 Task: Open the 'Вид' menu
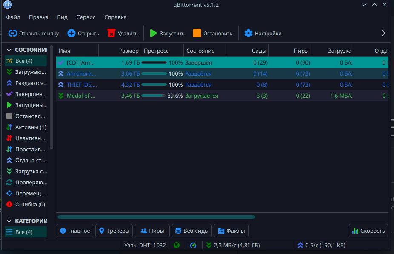[x=62, y=17]
